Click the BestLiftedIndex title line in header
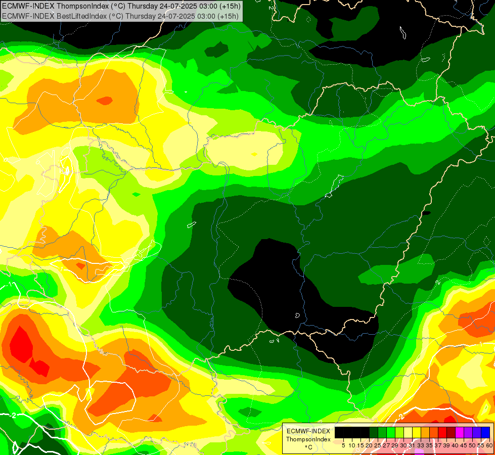Image resolution: width=495 pixels, height=455 pixels. pos(120,16)
